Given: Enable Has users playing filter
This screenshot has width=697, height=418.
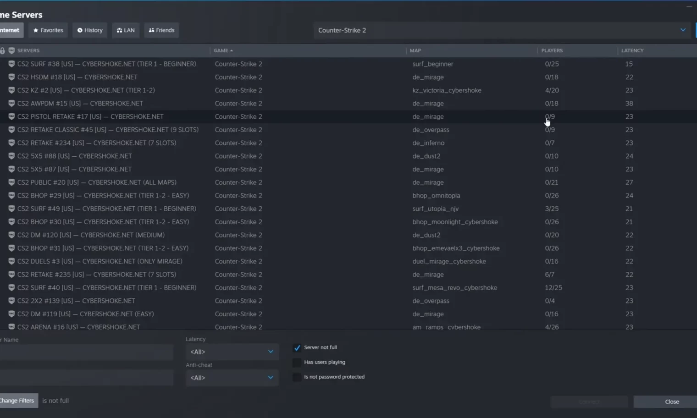Looking at the screenshot, I should [297, 363].
